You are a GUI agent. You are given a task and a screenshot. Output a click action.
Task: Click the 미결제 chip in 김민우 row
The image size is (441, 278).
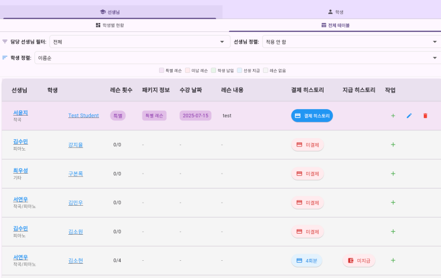coord(307,203)
